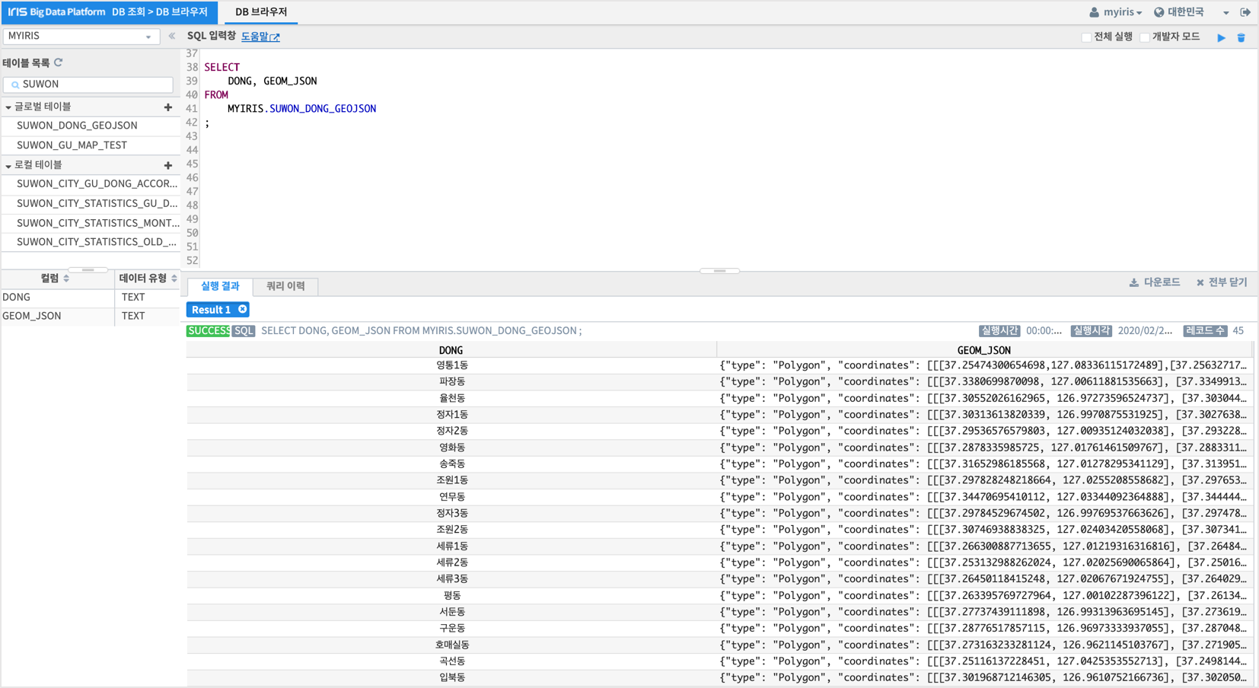Open the 도움말 help link
Viewport: 1259px width, 688px height.
(254, 37)
